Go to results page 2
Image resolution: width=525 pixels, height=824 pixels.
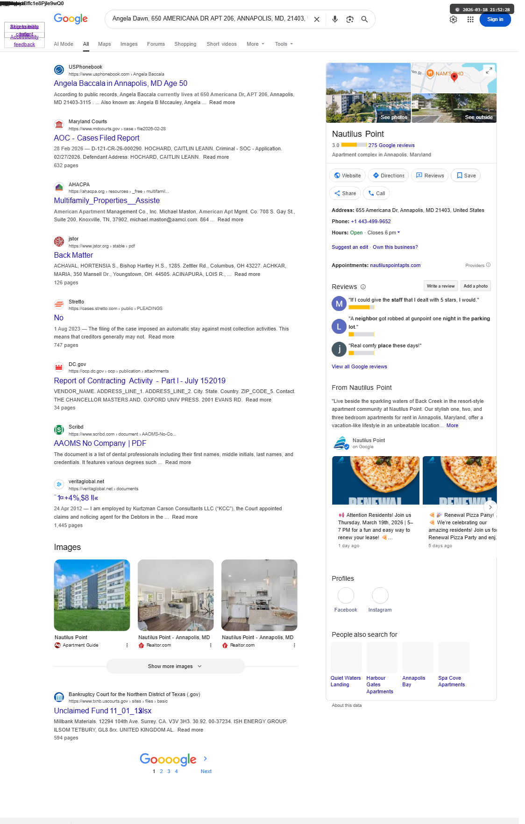tap(162, 772)
